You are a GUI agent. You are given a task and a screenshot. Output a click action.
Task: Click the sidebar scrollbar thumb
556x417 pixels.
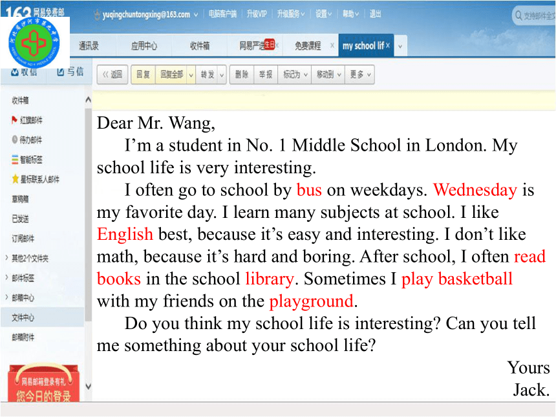point(89,215)
